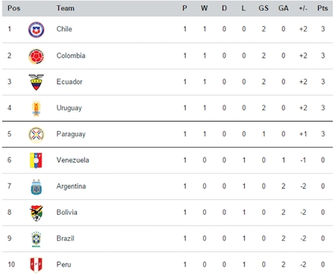
Task: Click the Chile team crest icon
Action: (x=36, y=30)
